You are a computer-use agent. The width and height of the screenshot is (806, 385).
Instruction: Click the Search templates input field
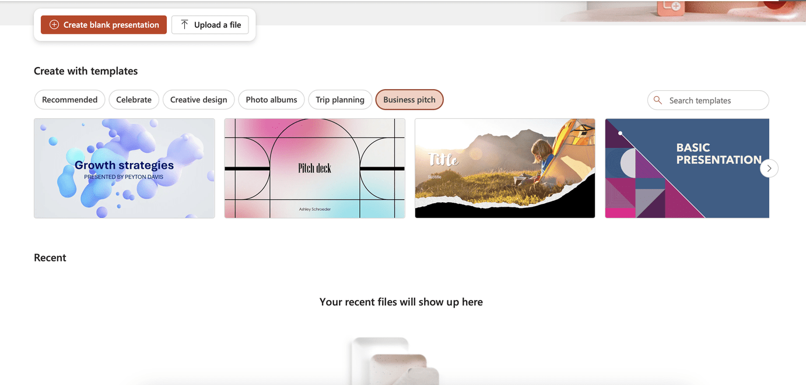(707, 100)
